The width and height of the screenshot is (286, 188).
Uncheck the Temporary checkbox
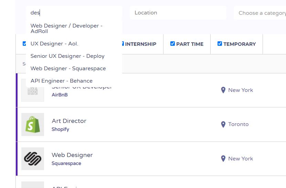coord(220,44)
